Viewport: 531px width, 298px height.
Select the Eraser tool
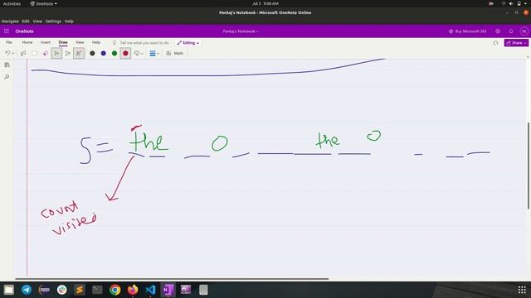click(46, 53)
